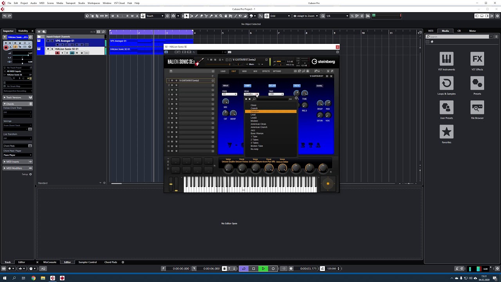This screenshot has width=501, height=282.
Task: Toggle the DUBL section button
Action: pos(319,85)
